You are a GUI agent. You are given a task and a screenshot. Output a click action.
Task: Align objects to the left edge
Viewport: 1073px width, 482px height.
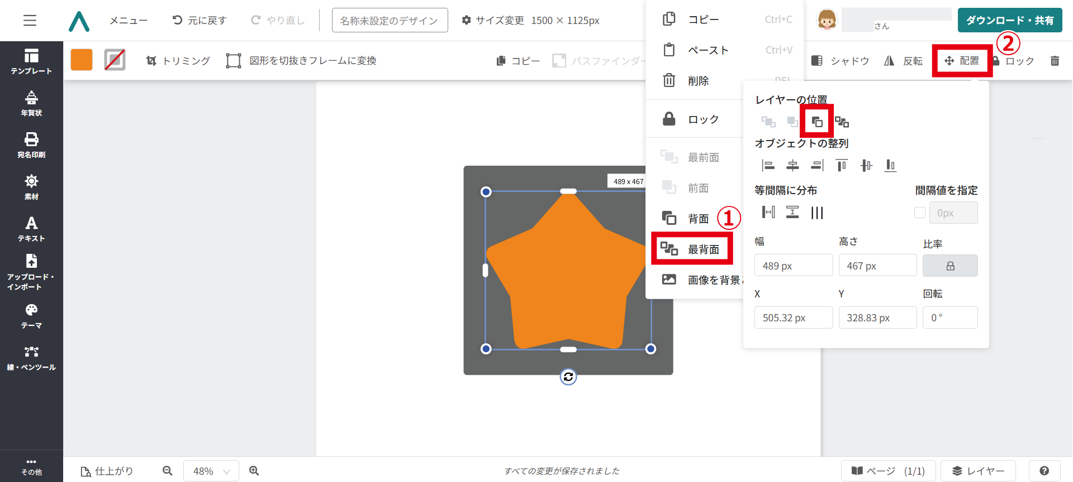tap(768, 165)
